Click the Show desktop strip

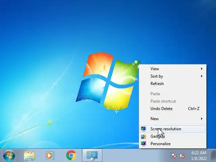click(213, 155)
